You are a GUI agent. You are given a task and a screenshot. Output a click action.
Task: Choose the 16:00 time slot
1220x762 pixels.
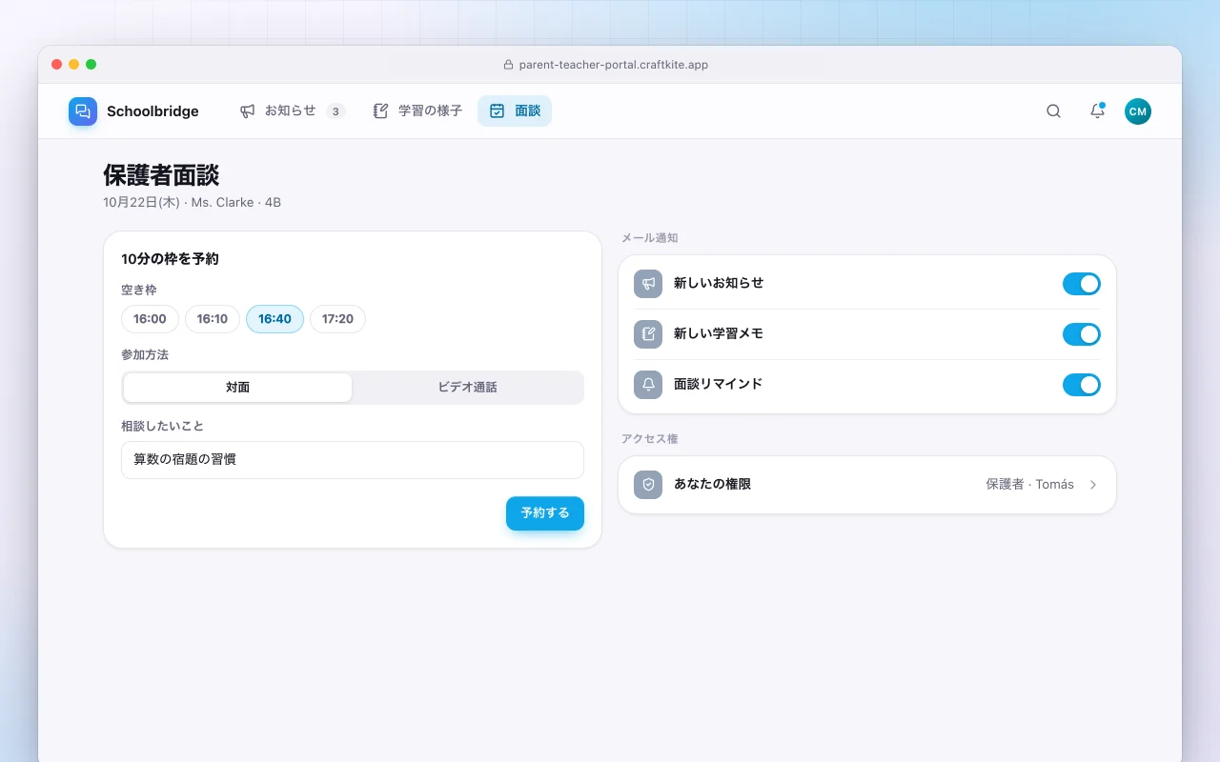pos(150,319)
